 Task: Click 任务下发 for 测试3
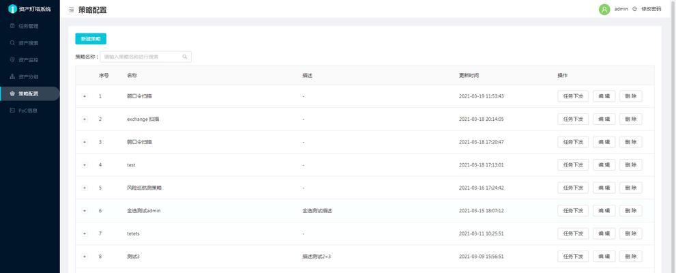coord(573,256)
